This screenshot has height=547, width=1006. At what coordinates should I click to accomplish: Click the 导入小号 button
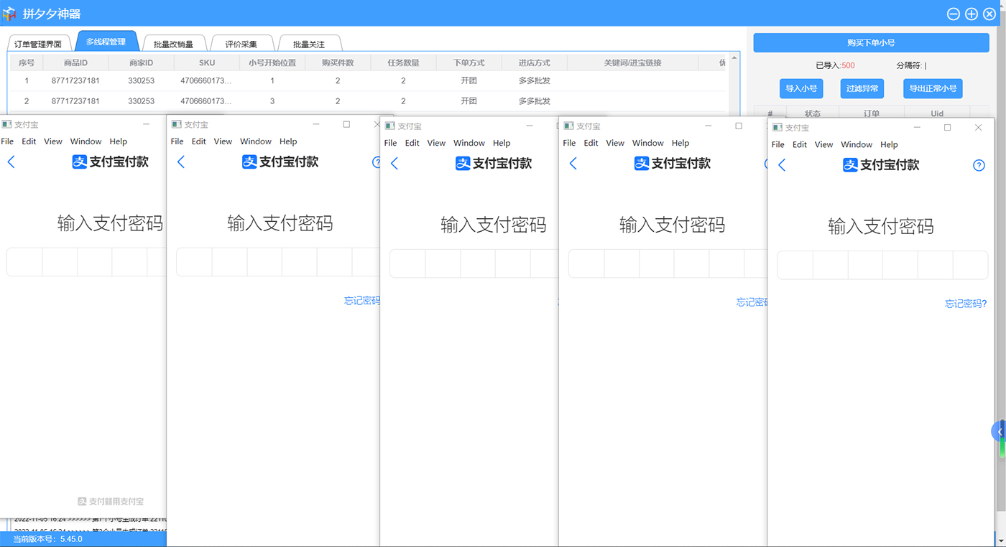(801, 88)
